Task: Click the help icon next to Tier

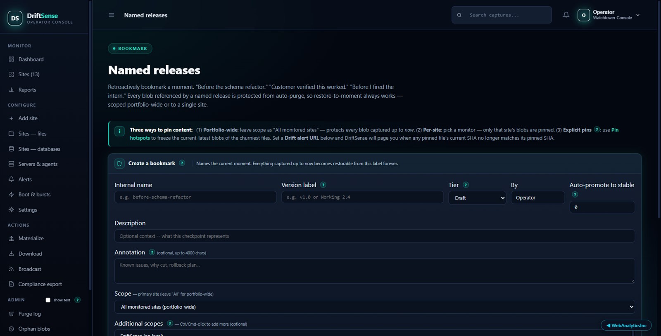Action: (466, 185)
